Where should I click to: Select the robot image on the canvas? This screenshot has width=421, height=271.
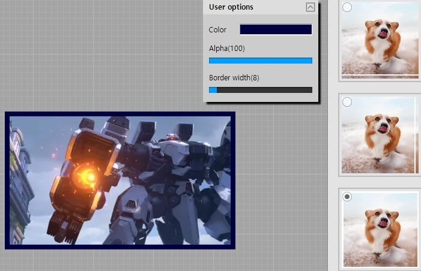pyautogui.click(x=120, y=180)
